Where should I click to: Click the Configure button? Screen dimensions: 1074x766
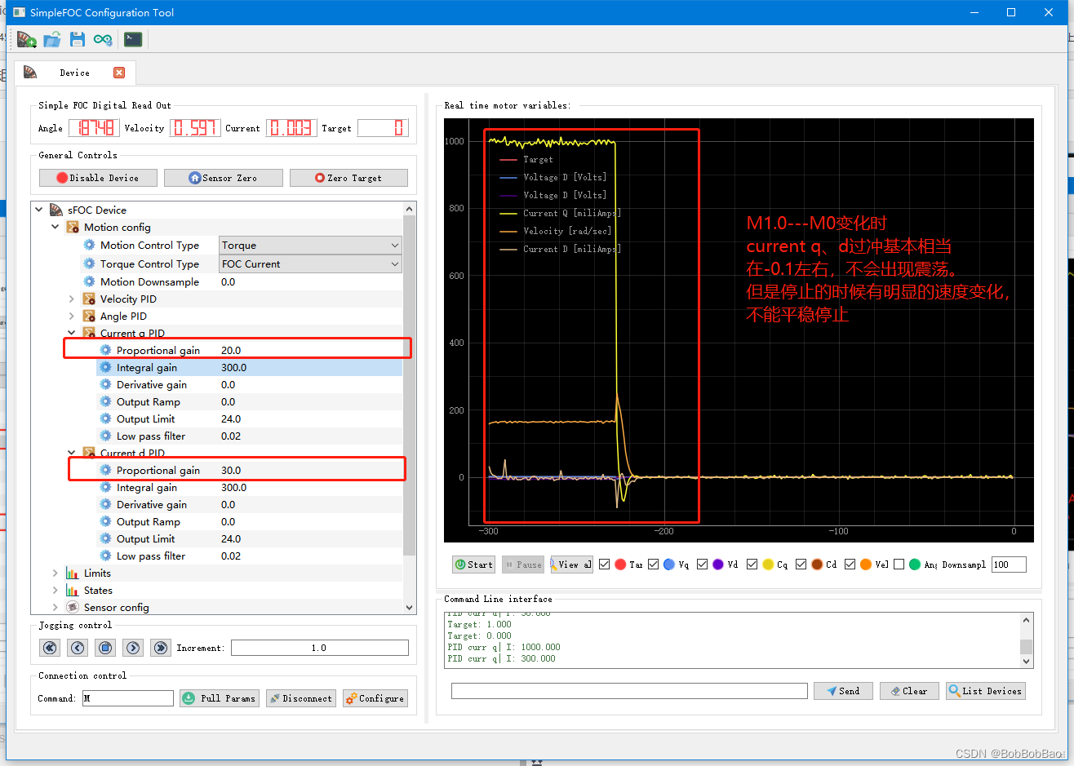[x=375, y=698]
